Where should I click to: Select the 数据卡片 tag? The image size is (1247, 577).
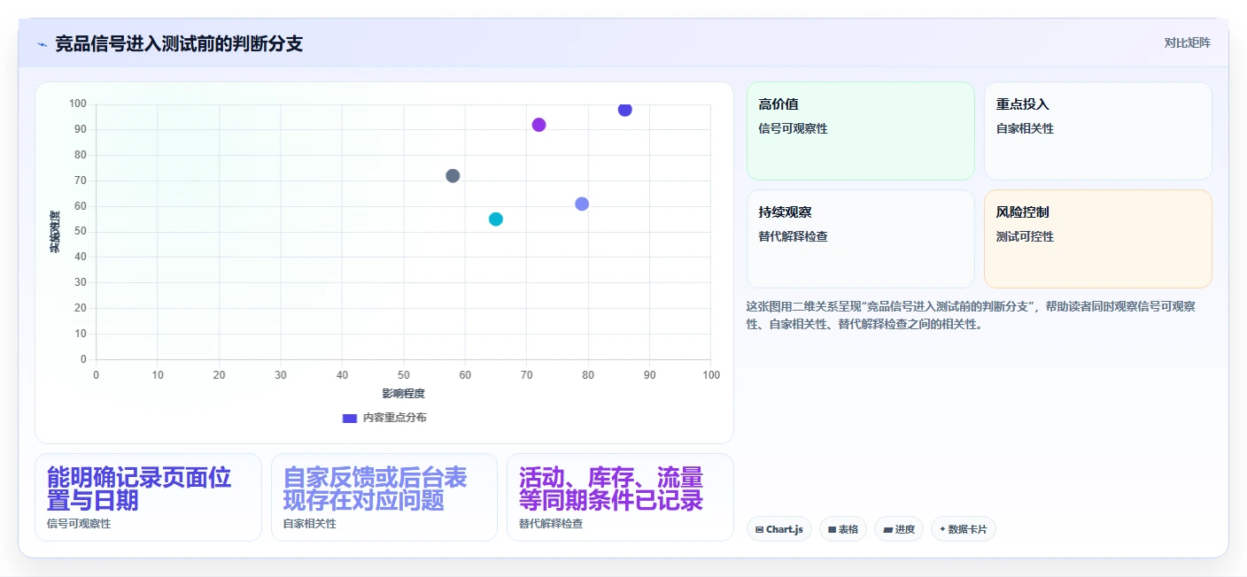964,529
